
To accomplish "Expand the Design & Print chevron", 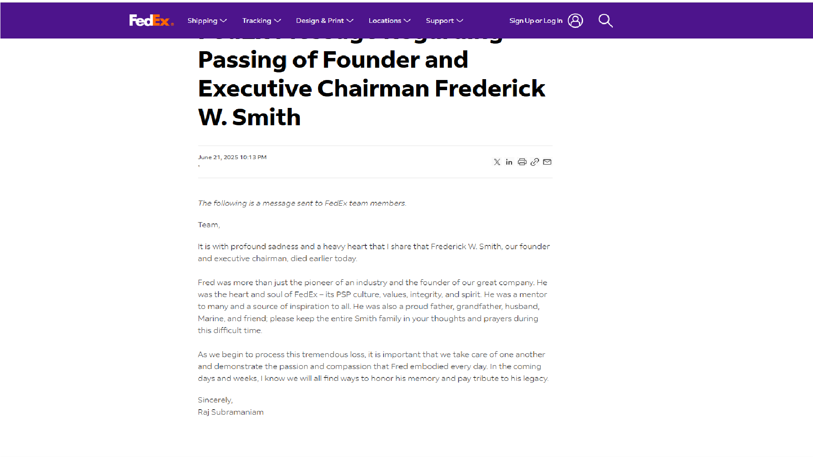I will pos(350,20).
